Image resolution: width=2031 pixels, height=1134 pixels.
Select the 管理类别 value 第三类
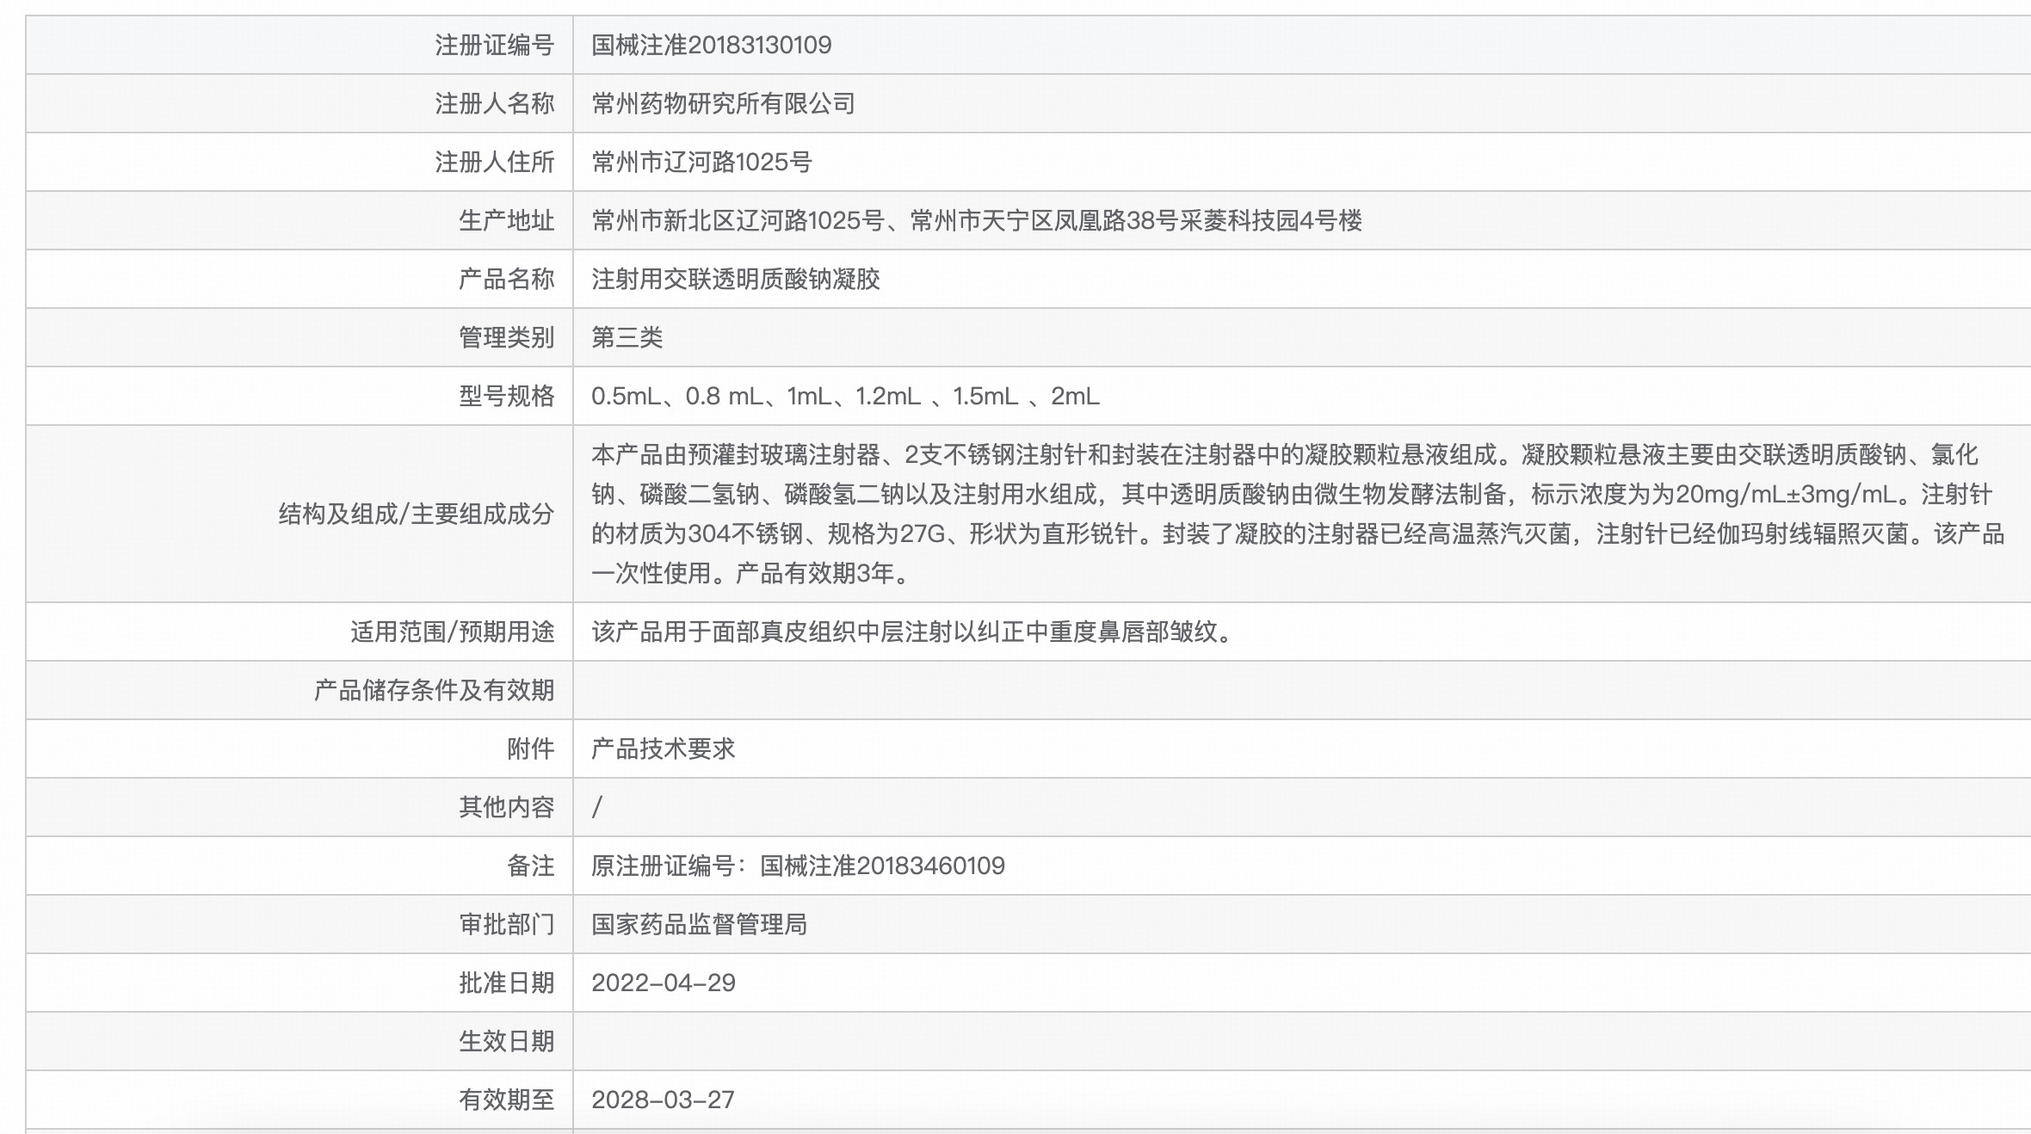coord(624,336)
